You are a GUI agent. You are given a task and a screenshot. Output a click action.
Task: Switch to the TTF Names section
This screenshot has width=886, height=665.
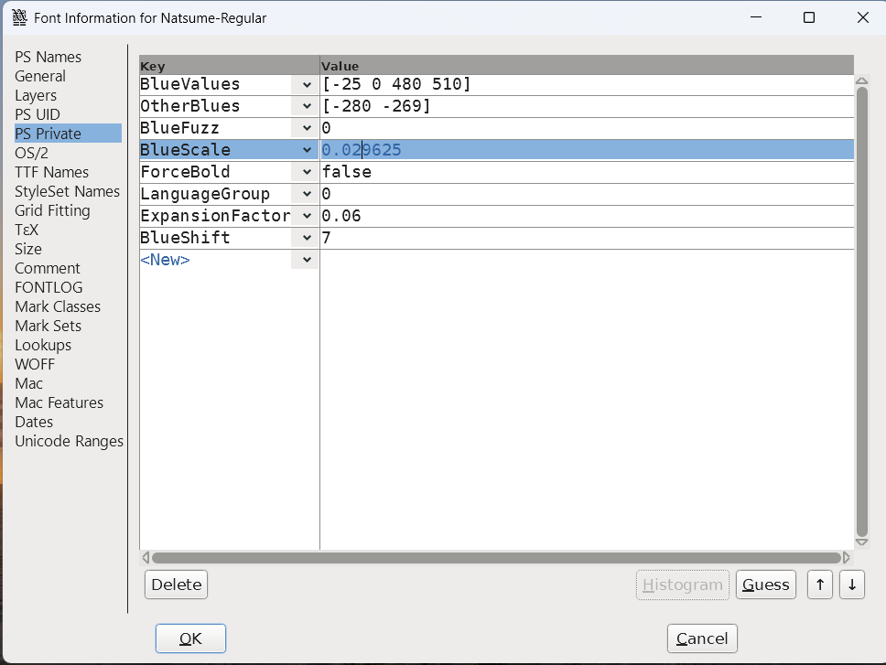pos(51,172)
